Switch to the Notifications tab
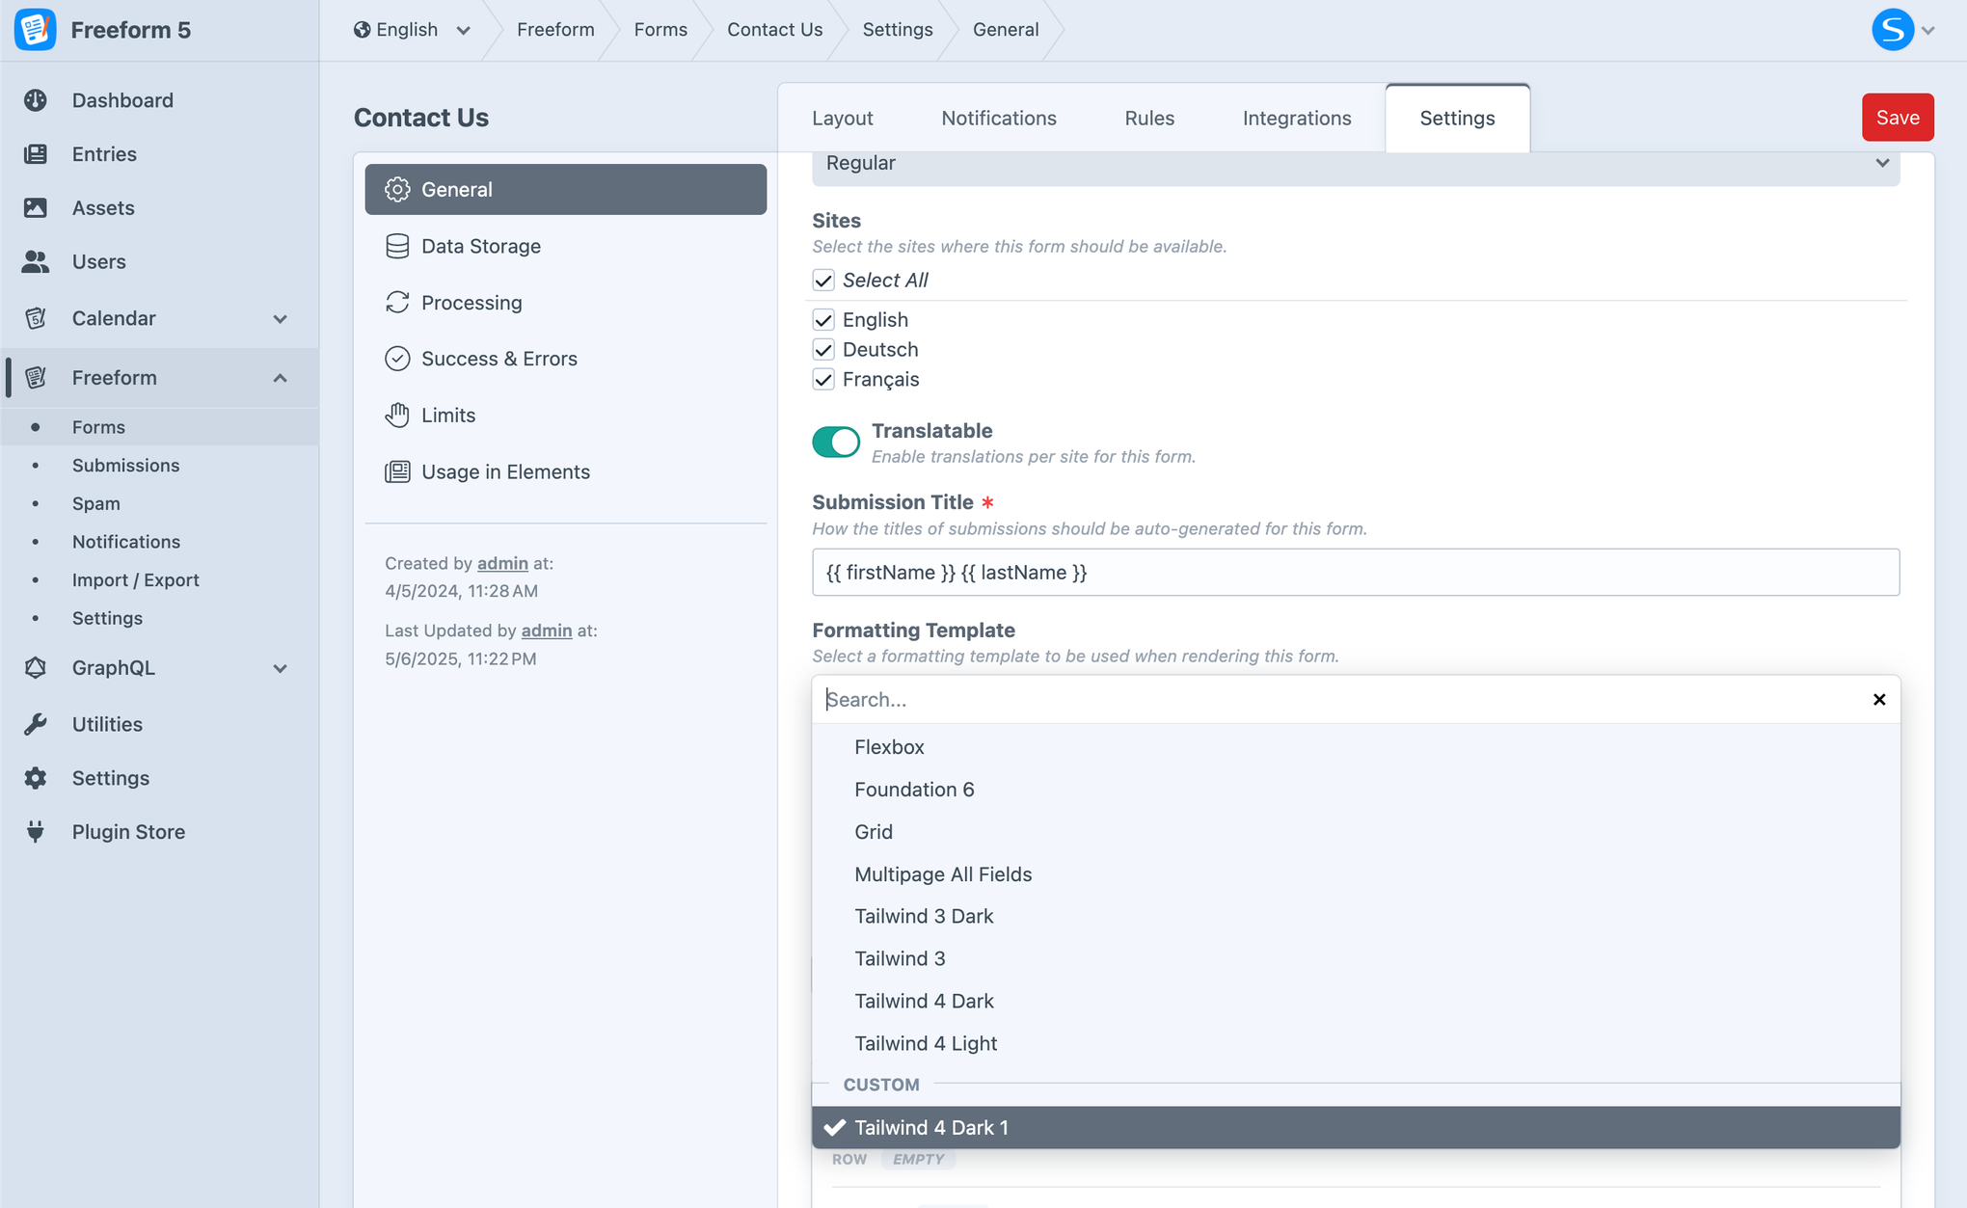 [998, 118]
